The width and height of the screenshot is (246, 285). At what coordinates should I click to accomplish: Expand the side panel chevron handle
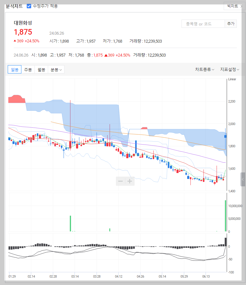pos(243,180)
